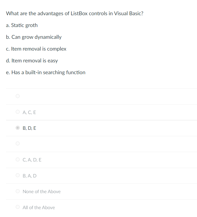
Task: Click the fourth unlabeled radio button
Action: [x=18, y=143]
